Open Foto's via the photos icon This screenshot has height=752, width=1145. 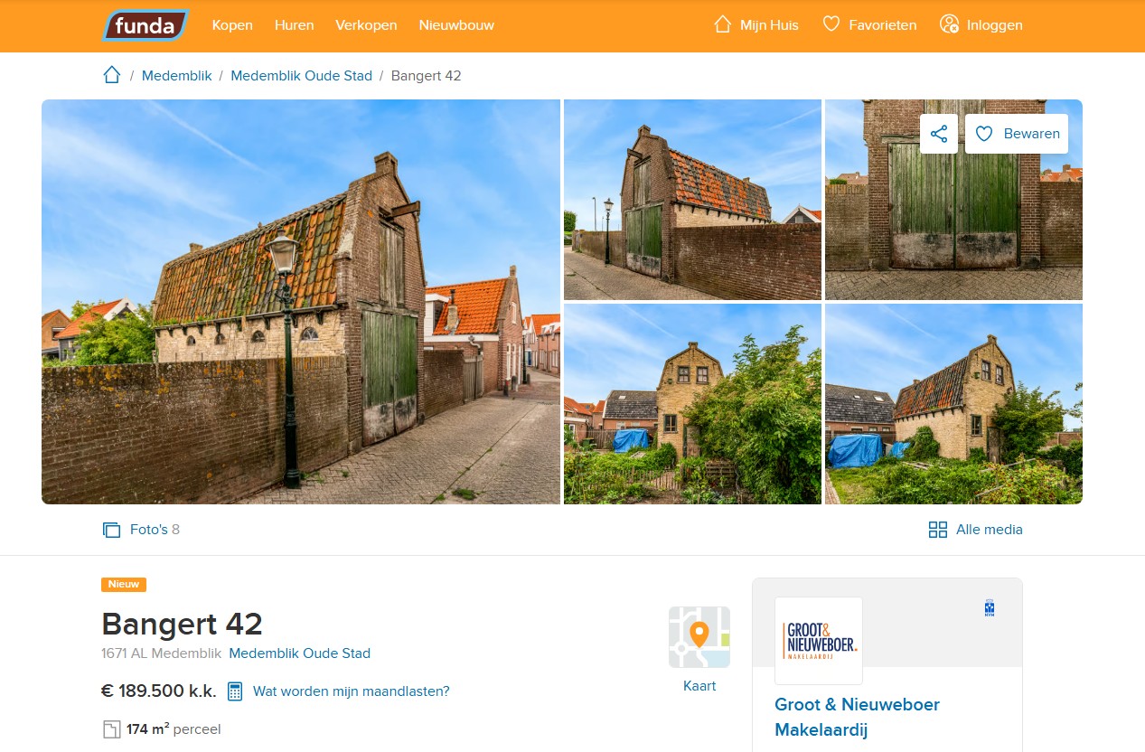[111, 529]
